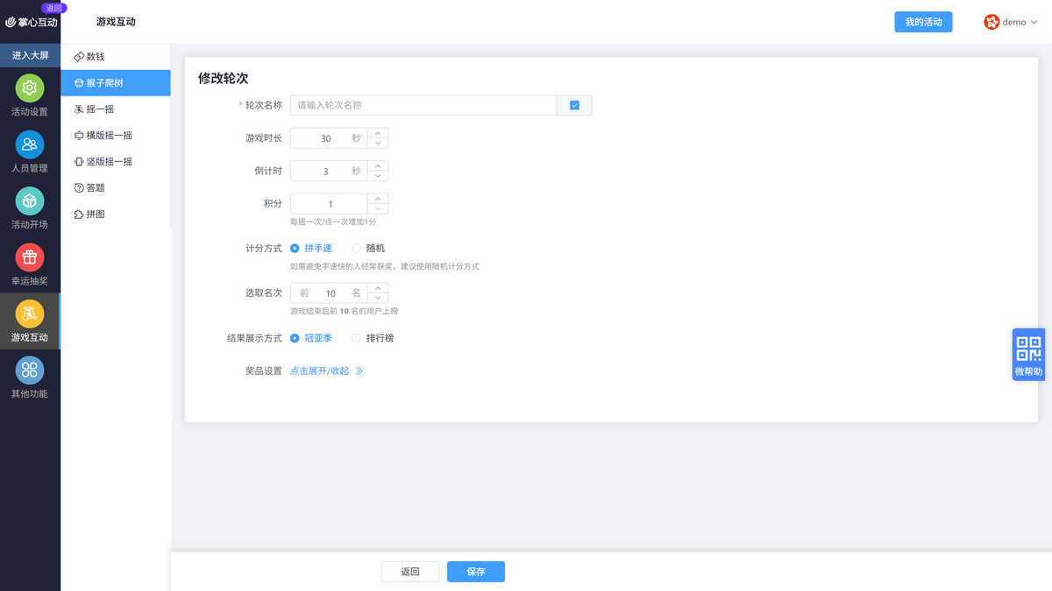
Task: Open 摇一摇 game menu item
Action: (116, 109)
